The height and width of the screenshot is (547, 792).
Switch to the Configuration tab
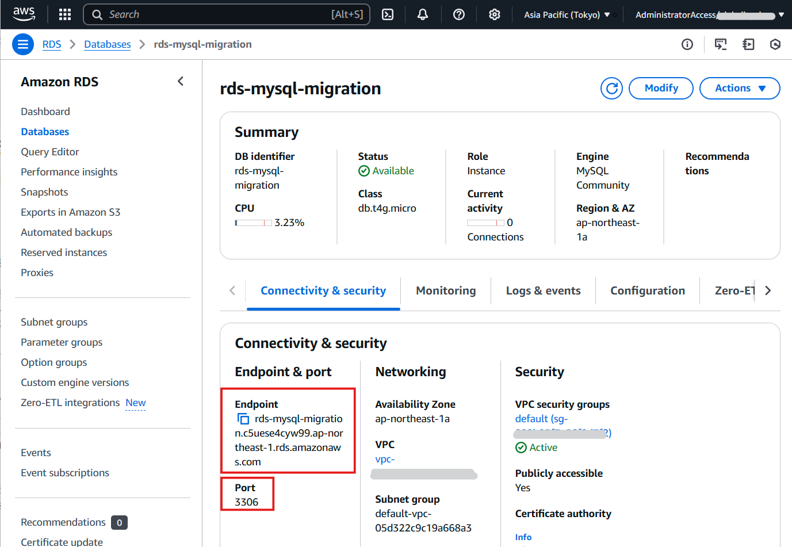coord(648,290)
